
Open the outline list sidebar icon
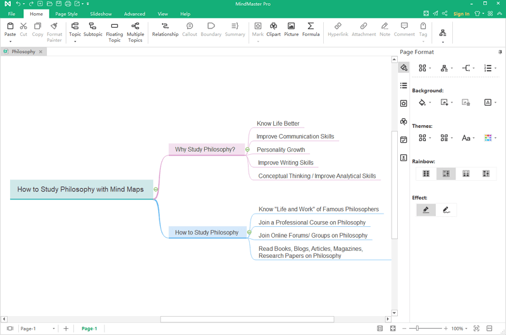click(404, 85)
